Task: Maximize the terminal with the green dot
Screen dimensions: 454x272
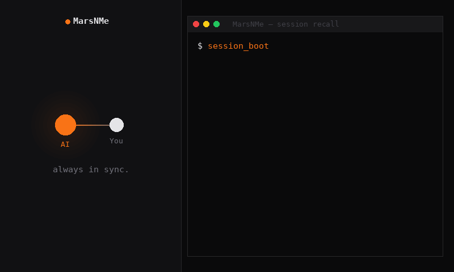Action: [x=216, y=24]
